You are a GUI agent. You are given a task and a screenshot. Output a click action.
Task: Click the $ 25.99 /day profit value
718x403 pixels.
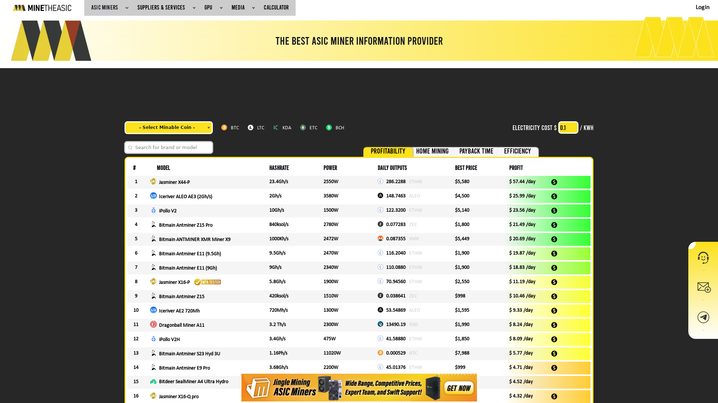pyautogui.click(x=522, y=196)
